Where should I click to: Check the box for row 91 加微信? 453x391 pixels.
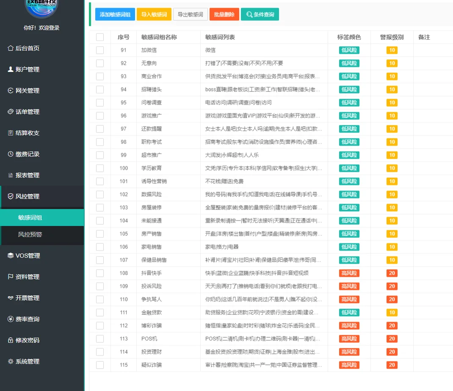click(100, 50)
